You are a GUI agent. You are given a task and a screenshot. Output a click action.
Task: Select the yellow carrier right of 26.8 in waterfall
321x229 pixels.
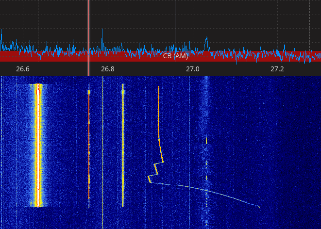coord(123,146)
